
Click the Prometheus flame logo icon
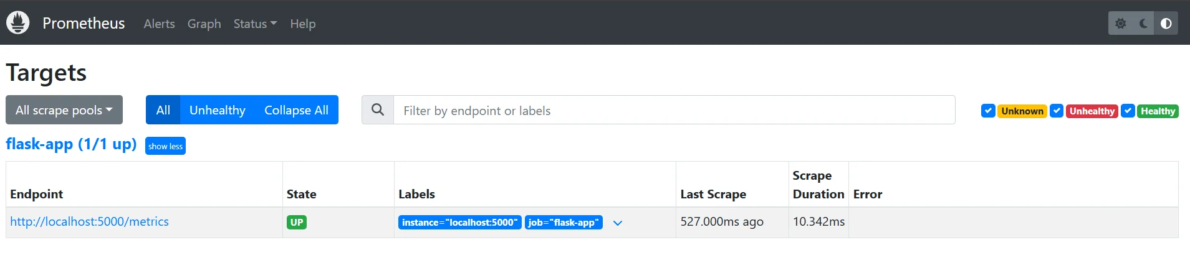[x=18, y=23]
